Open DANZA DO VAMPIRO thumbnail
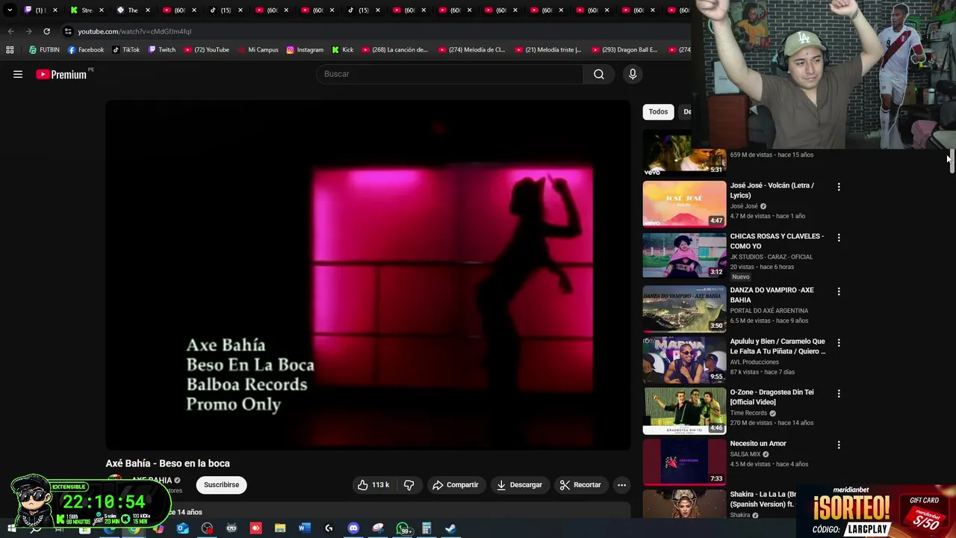Screen dimensions: 956x538 tap(684, 308)
